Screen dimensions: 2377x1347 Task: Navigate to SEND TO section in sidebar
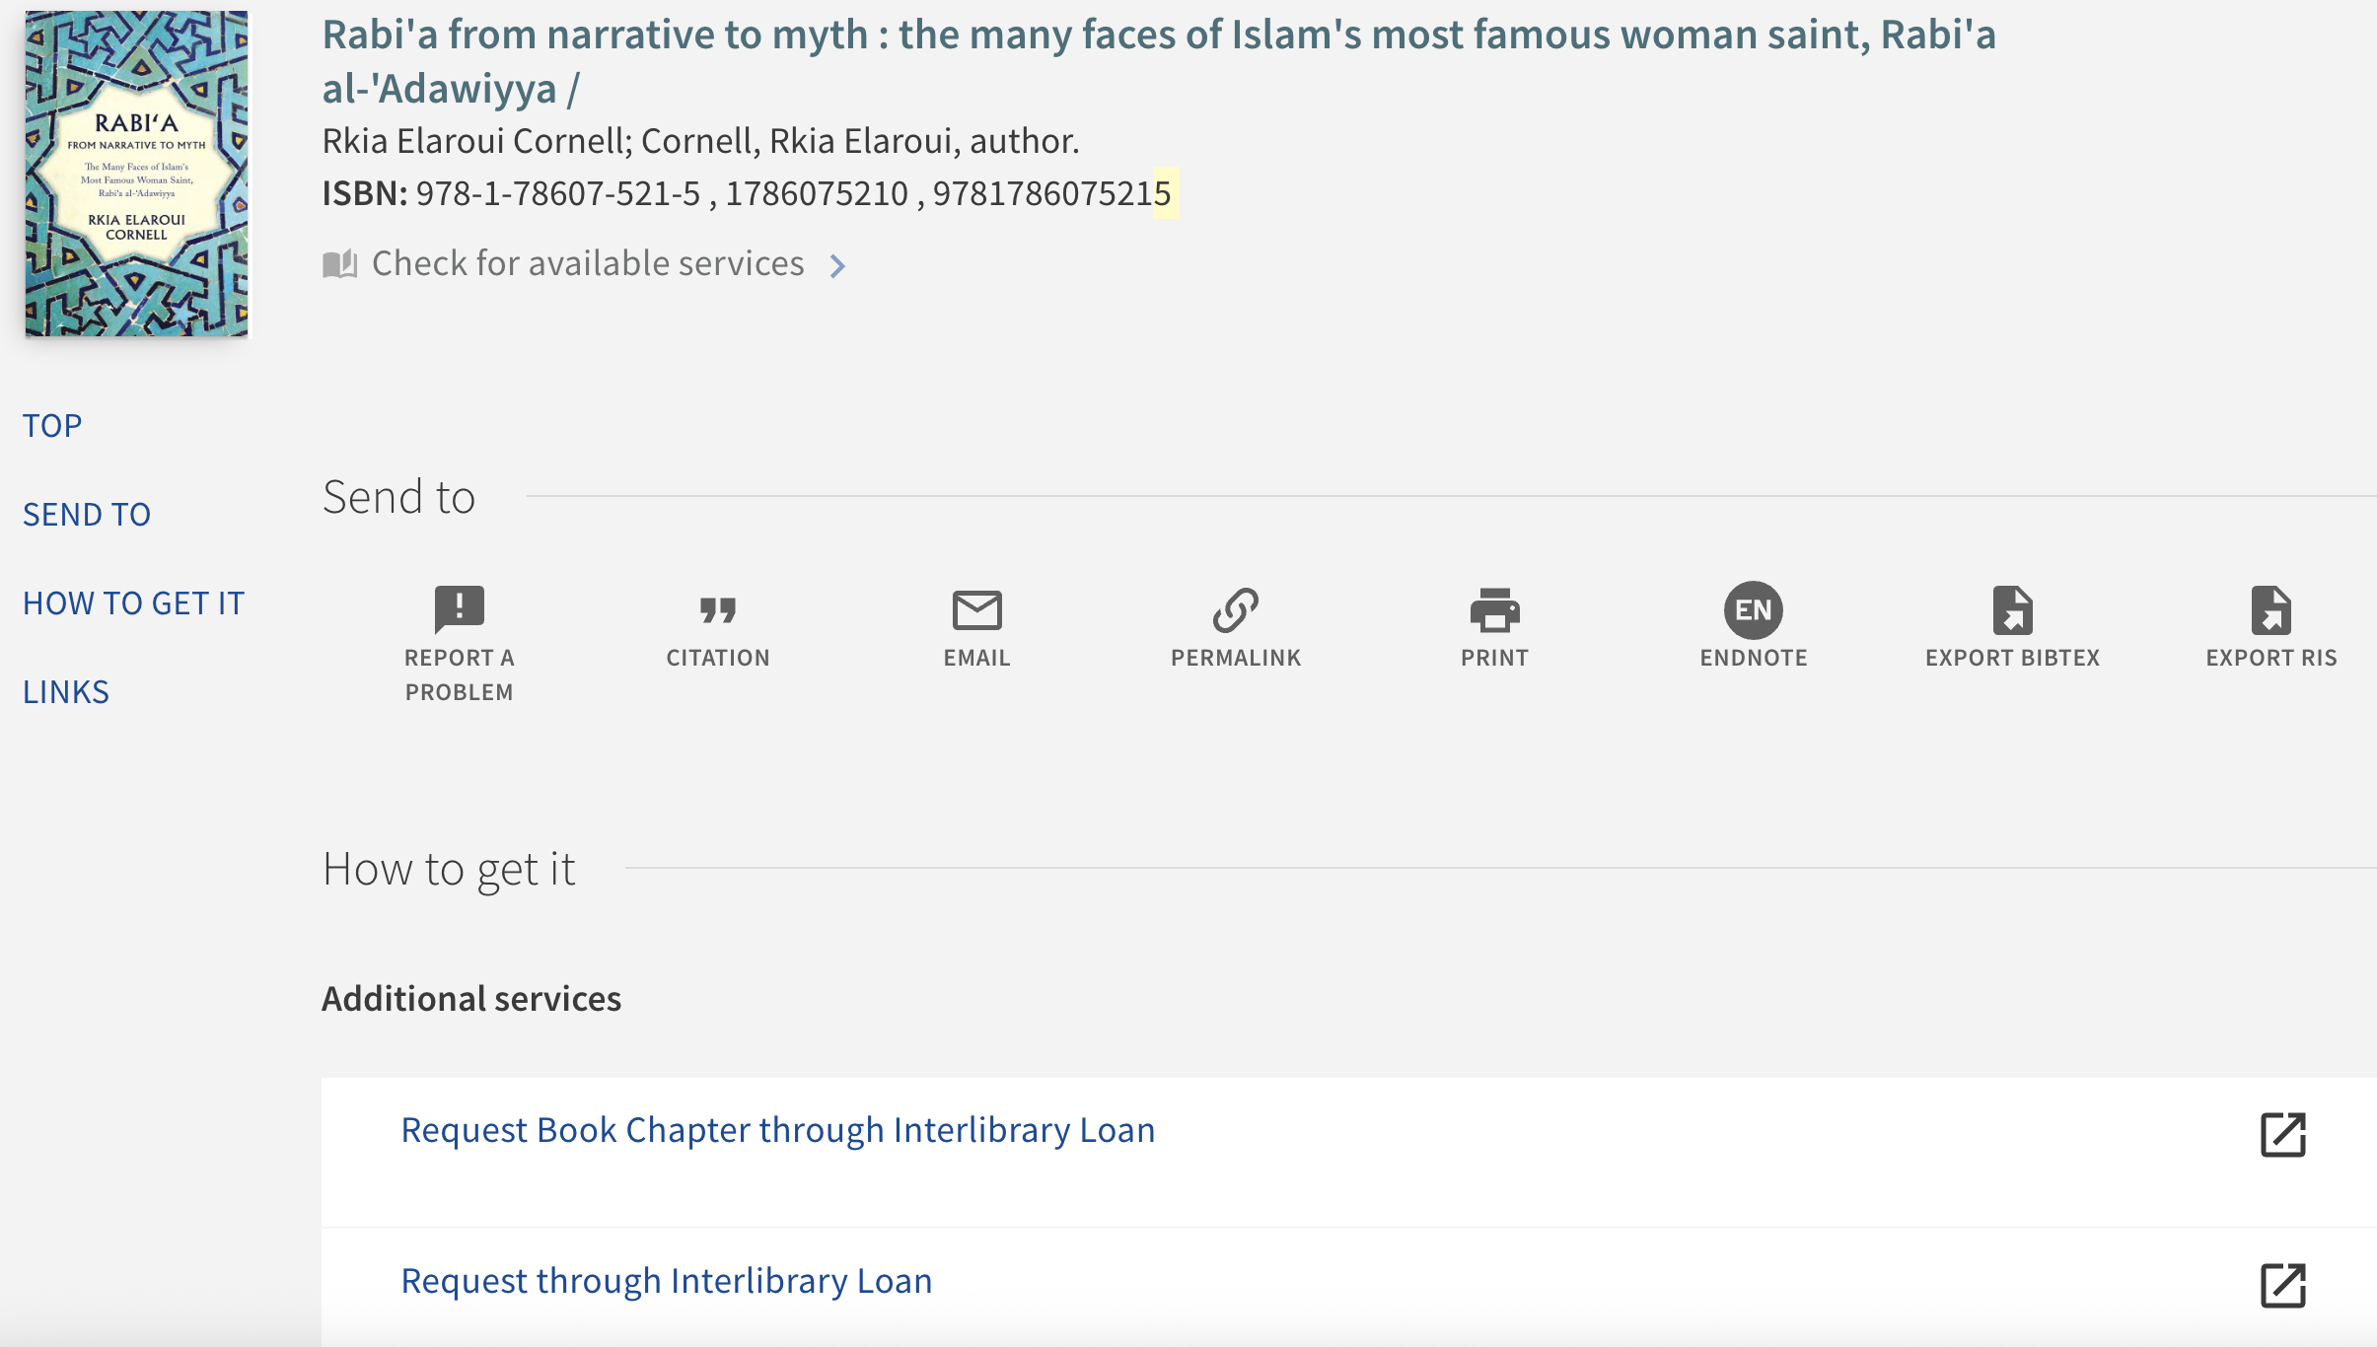87,515
